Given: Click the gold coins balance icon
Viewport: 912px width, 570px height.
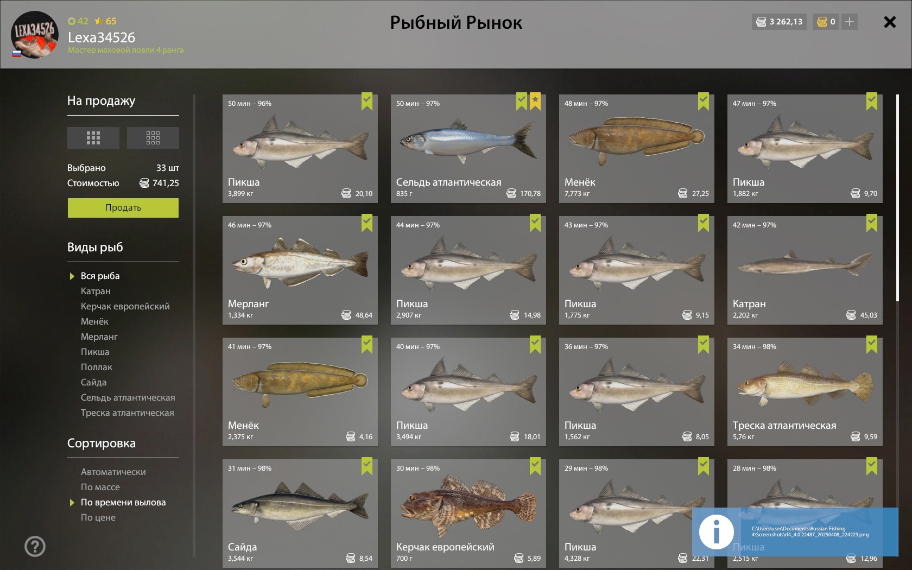Looking at the screenshot, I should click(x=822, y=22).
